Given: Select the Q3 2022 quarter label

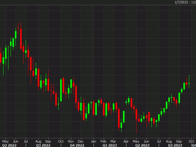Looking at the screenshot, I should (x=43, y=145).
